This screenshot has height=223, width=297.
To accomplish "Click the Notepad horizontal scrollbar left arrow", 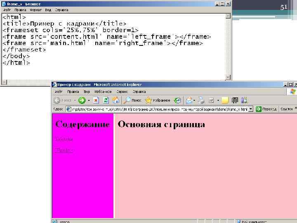I will coord(4,82).
